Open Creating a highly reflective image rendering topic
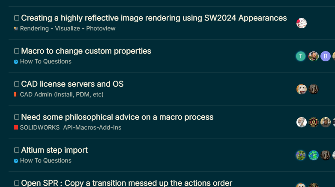The height and width of the screenshot is (187, 335). [x=154, y=18]
